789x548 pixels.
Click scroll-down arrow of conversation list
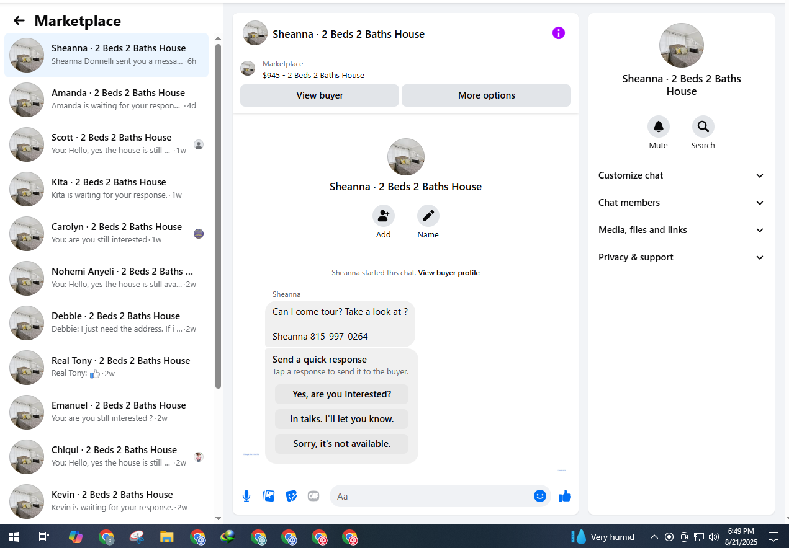(218, 518)
